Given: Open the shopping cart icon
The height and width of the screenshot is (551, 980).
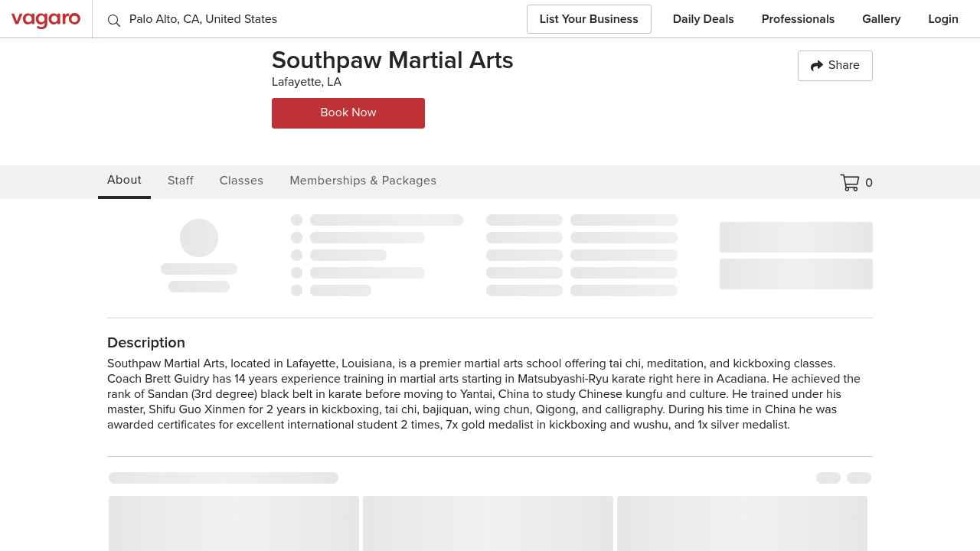Looking at the screenshot, I should click(849, 183).
